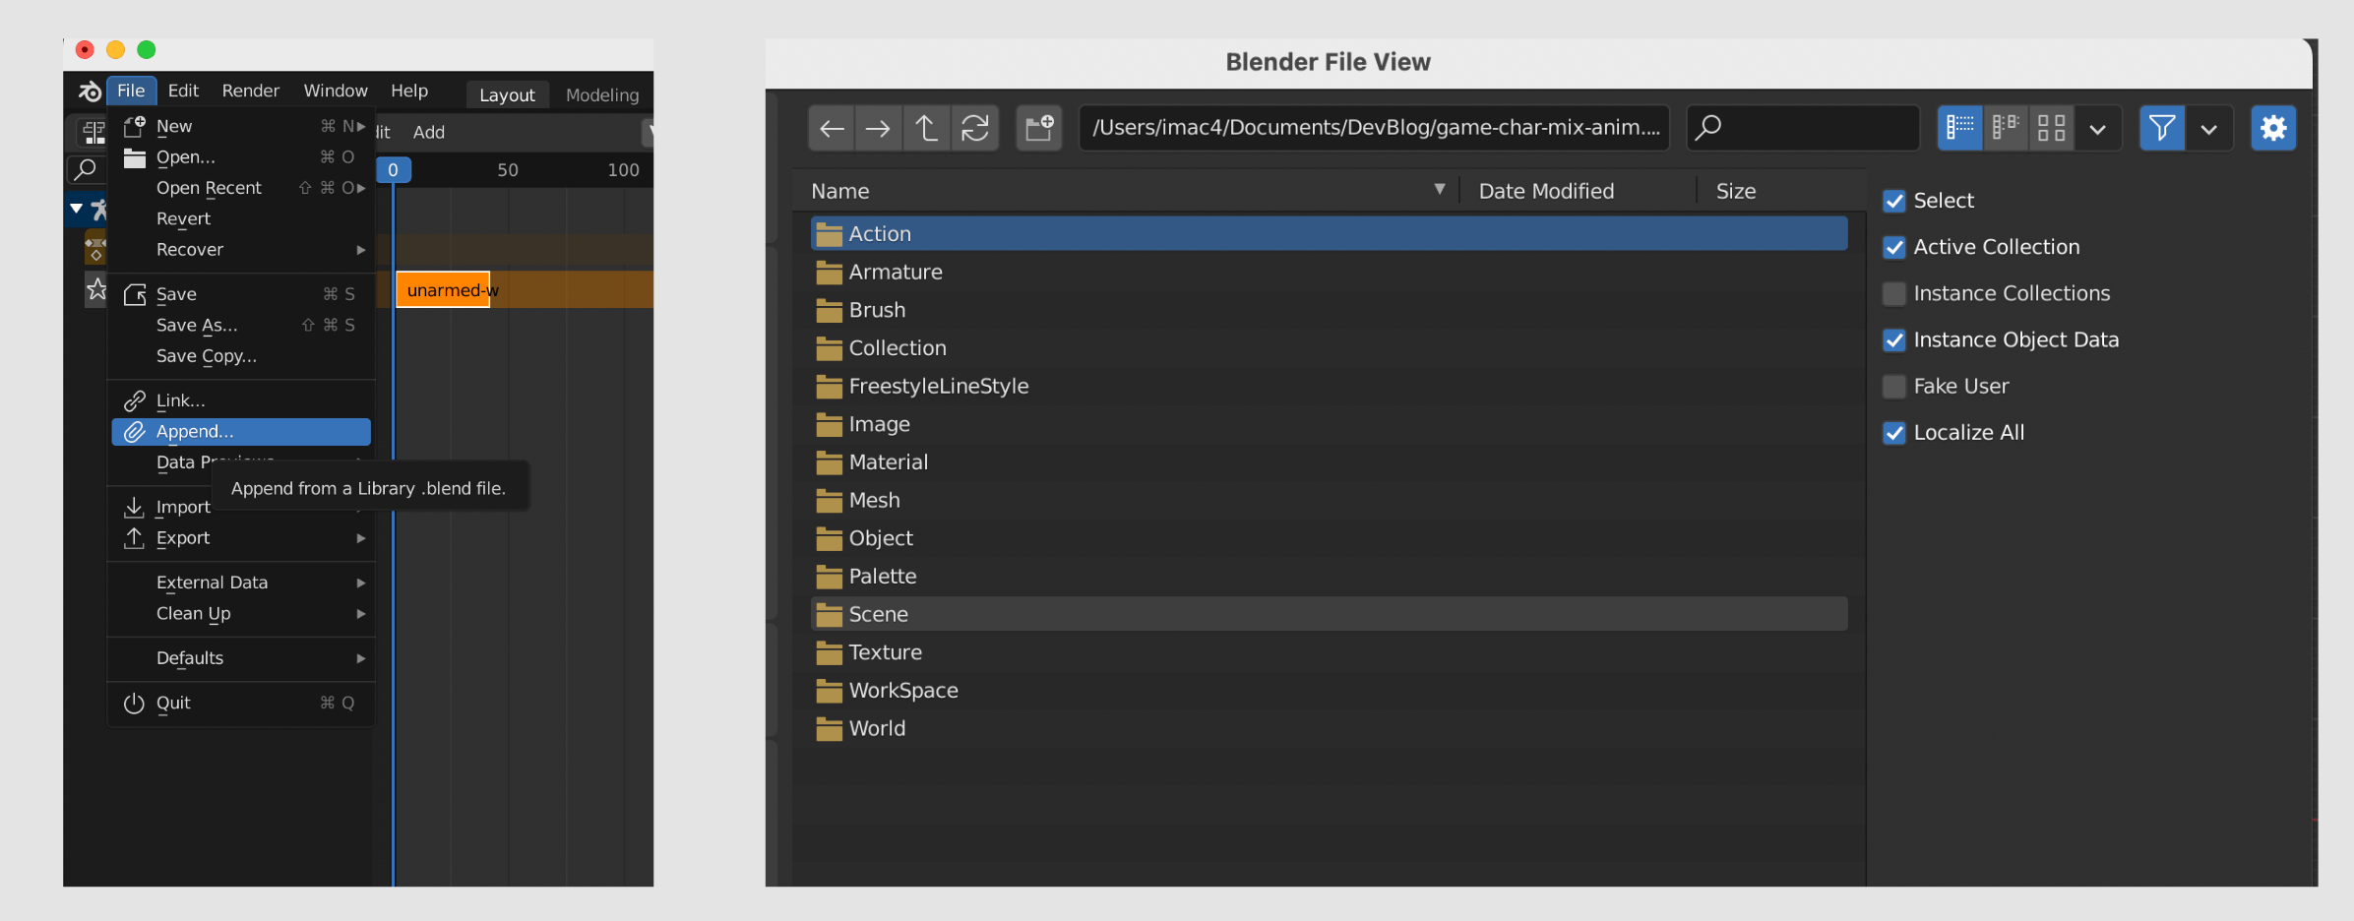Open the Window menu

336,91
